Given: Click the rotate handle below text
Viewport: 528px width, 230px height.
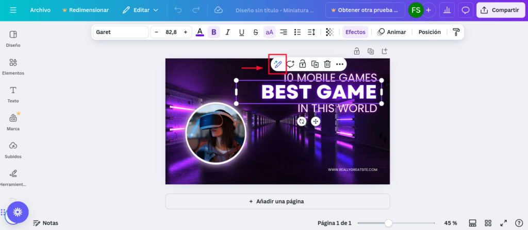Looking at the screenshot, I should tap(302, 121).
